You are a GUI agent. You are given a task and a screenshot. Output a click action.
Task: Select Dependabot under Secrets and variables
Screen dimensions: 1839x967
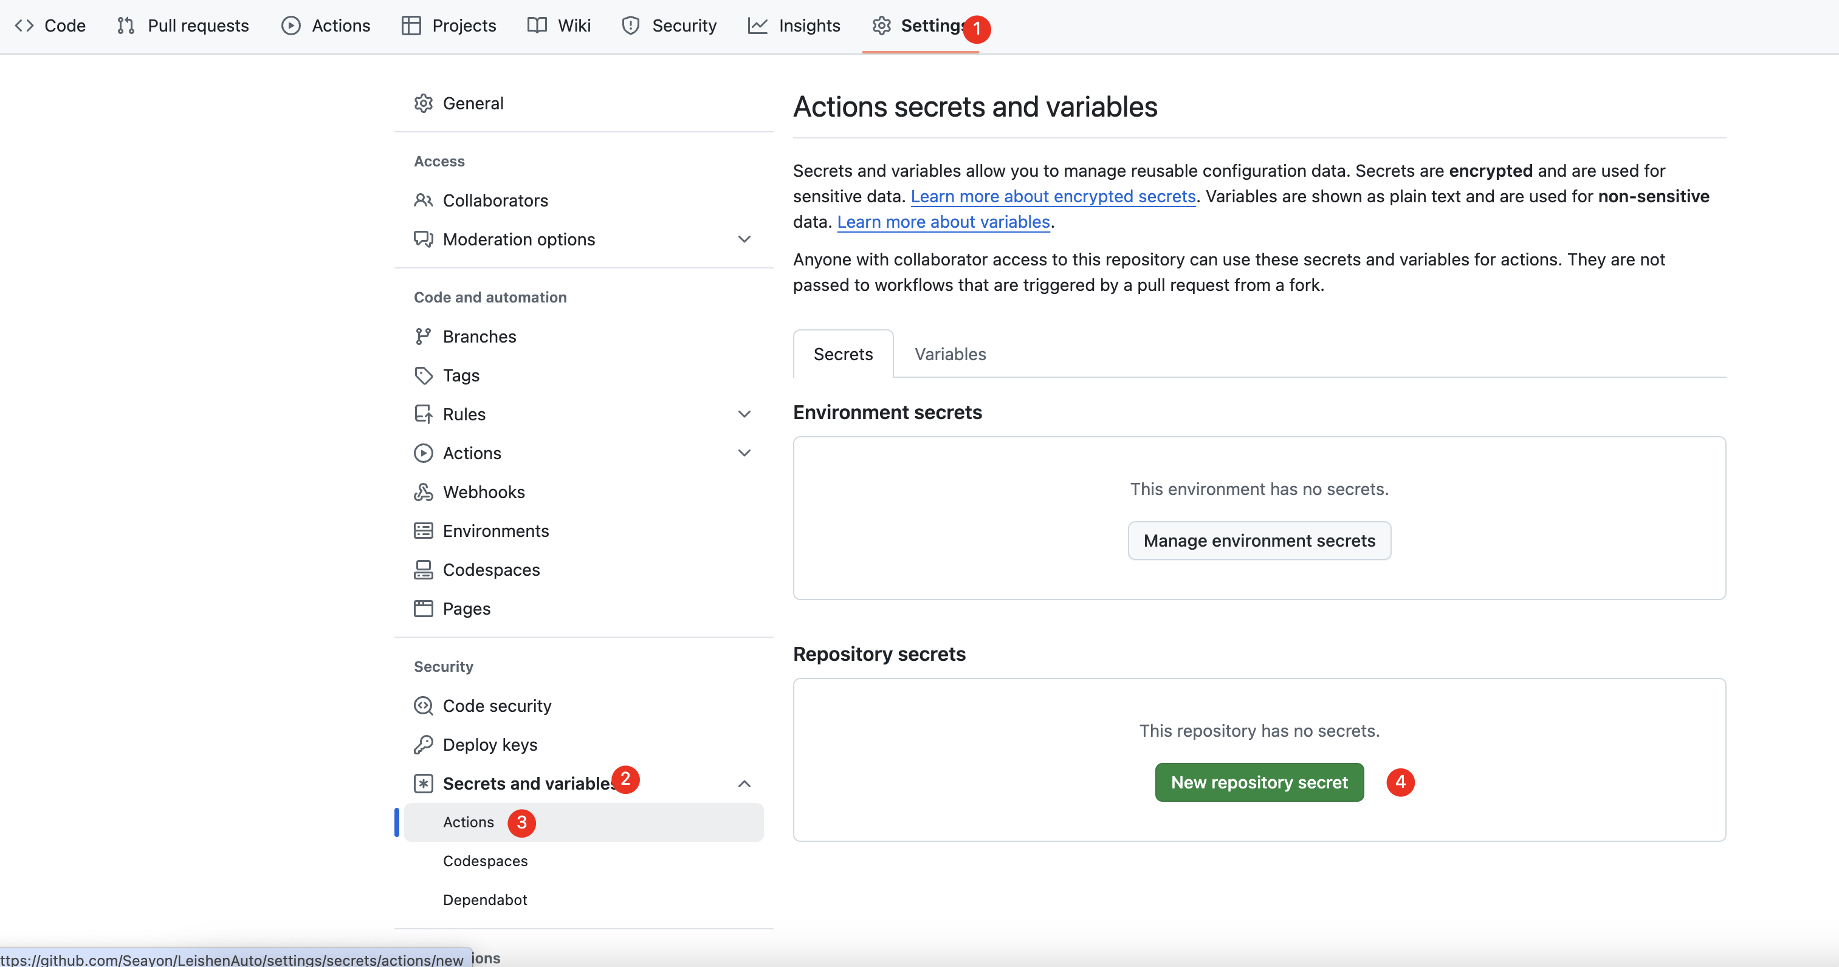[x=583, y=900]
